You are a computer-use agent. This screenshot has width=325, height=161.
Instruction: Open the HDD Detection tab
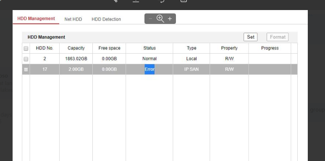coord(106,19)
